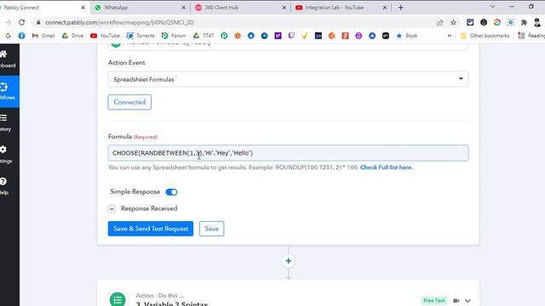Go forward with the browser arrow
This screenshot has width=545, height=306.
(x=8, y=22)
